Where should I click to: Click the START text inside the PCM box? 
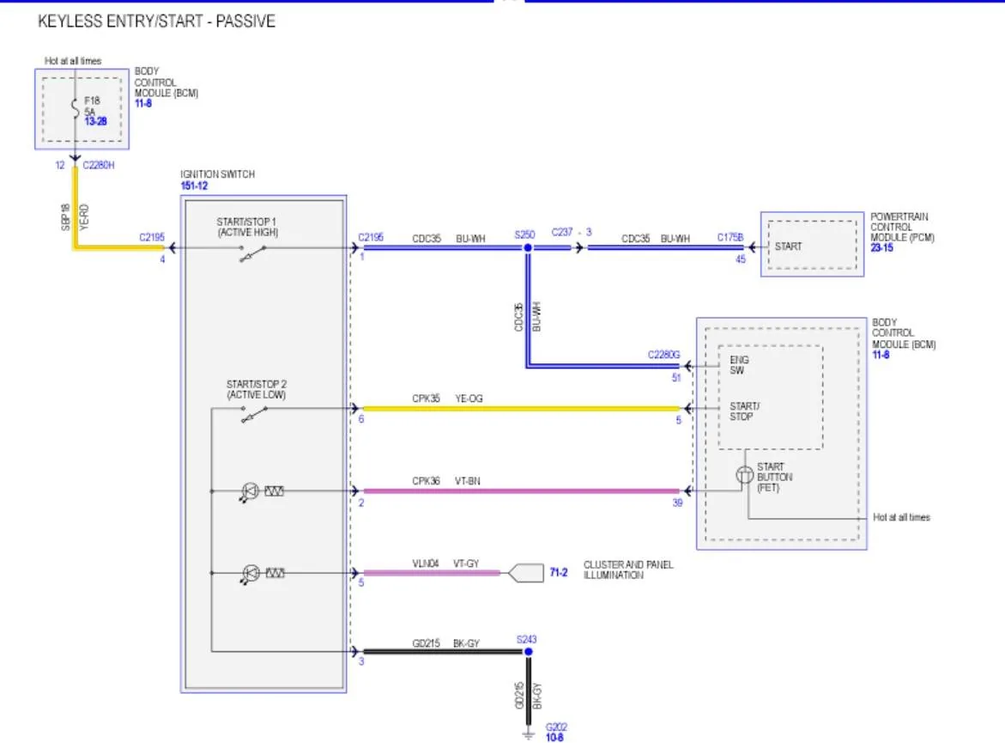(788, 247)
